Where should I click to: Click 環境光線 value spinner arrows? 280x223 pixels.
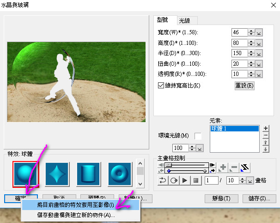tap(192, 148)
